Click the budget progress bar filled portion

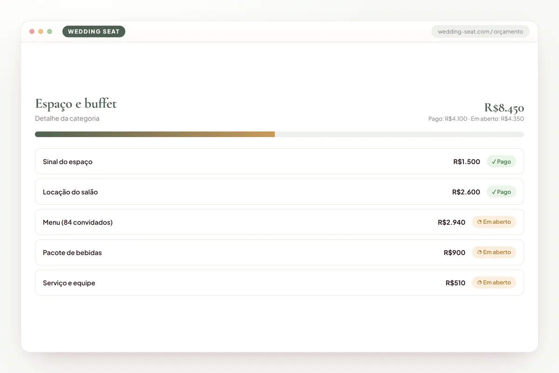pos(155,134)
